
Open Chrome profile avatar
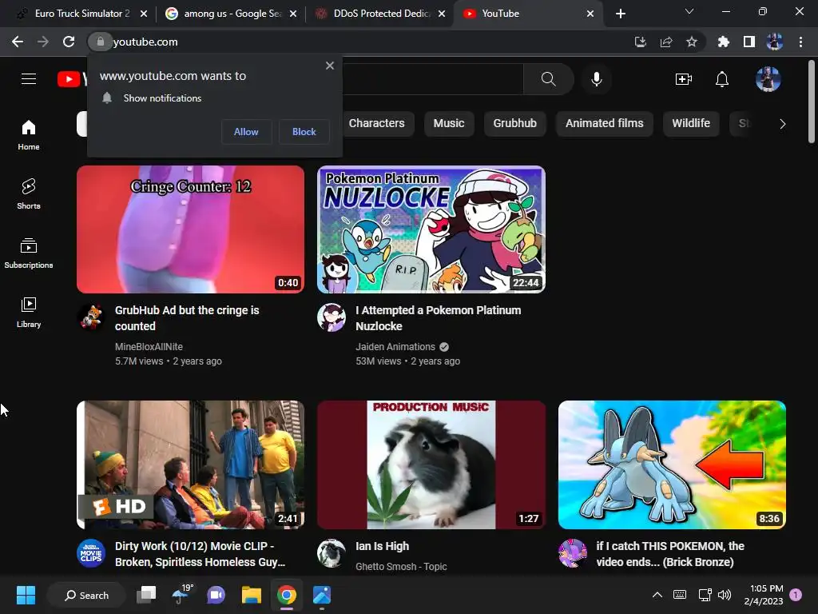point(774,42)
